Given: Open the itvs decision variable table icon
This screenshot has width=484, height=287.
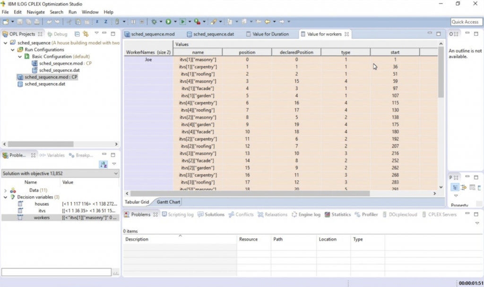Looking at the screenshot, I should (x=20, y=211).
